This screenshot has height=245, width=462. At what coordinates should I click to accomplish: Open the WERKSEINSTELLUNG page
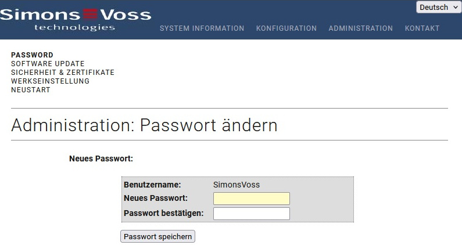coord(50,81)
